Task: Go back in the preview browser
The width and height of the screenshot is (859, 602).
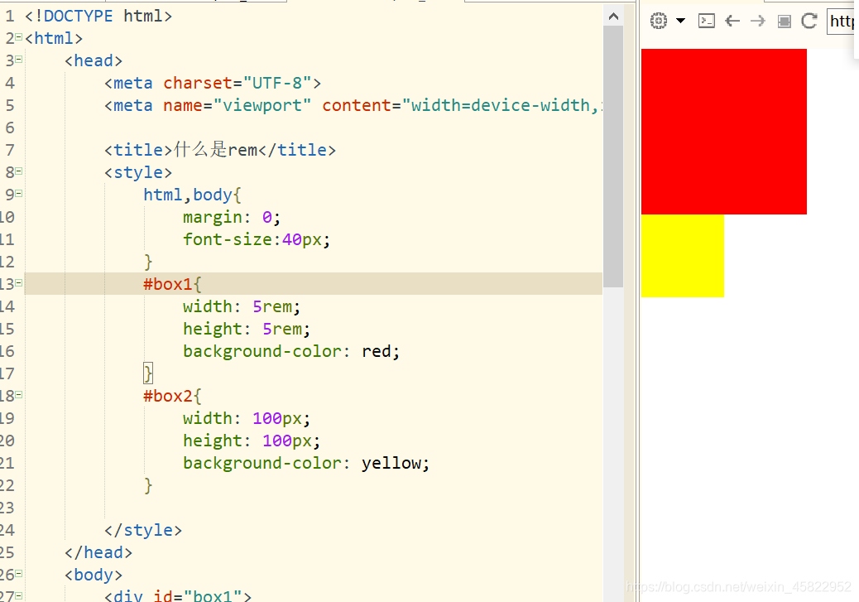Action: (732, 21)
